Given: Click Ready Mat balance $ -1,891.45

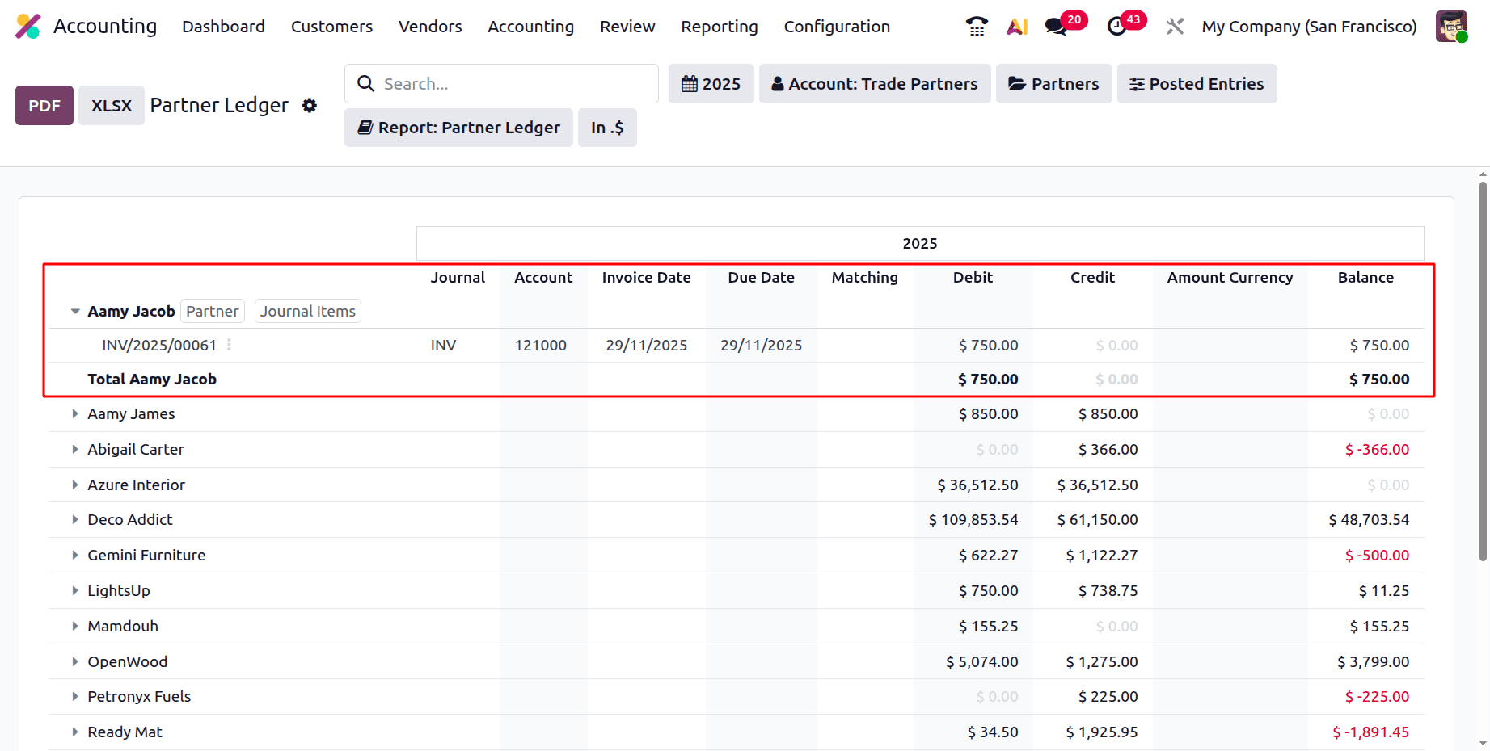Looking at the screenshot, I should pyautogui.click(x=1370, y=732).
